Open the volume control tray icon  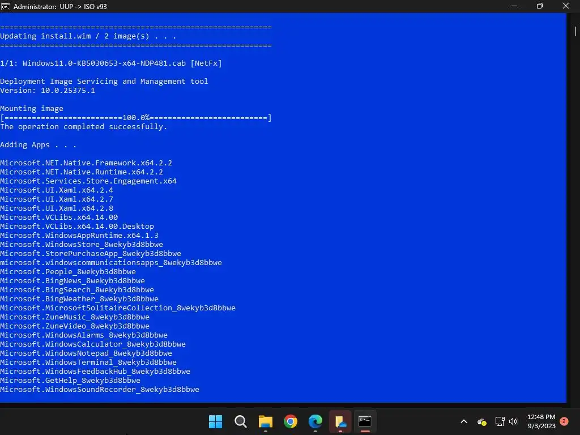pyautogui.click(x=513, y=421)
